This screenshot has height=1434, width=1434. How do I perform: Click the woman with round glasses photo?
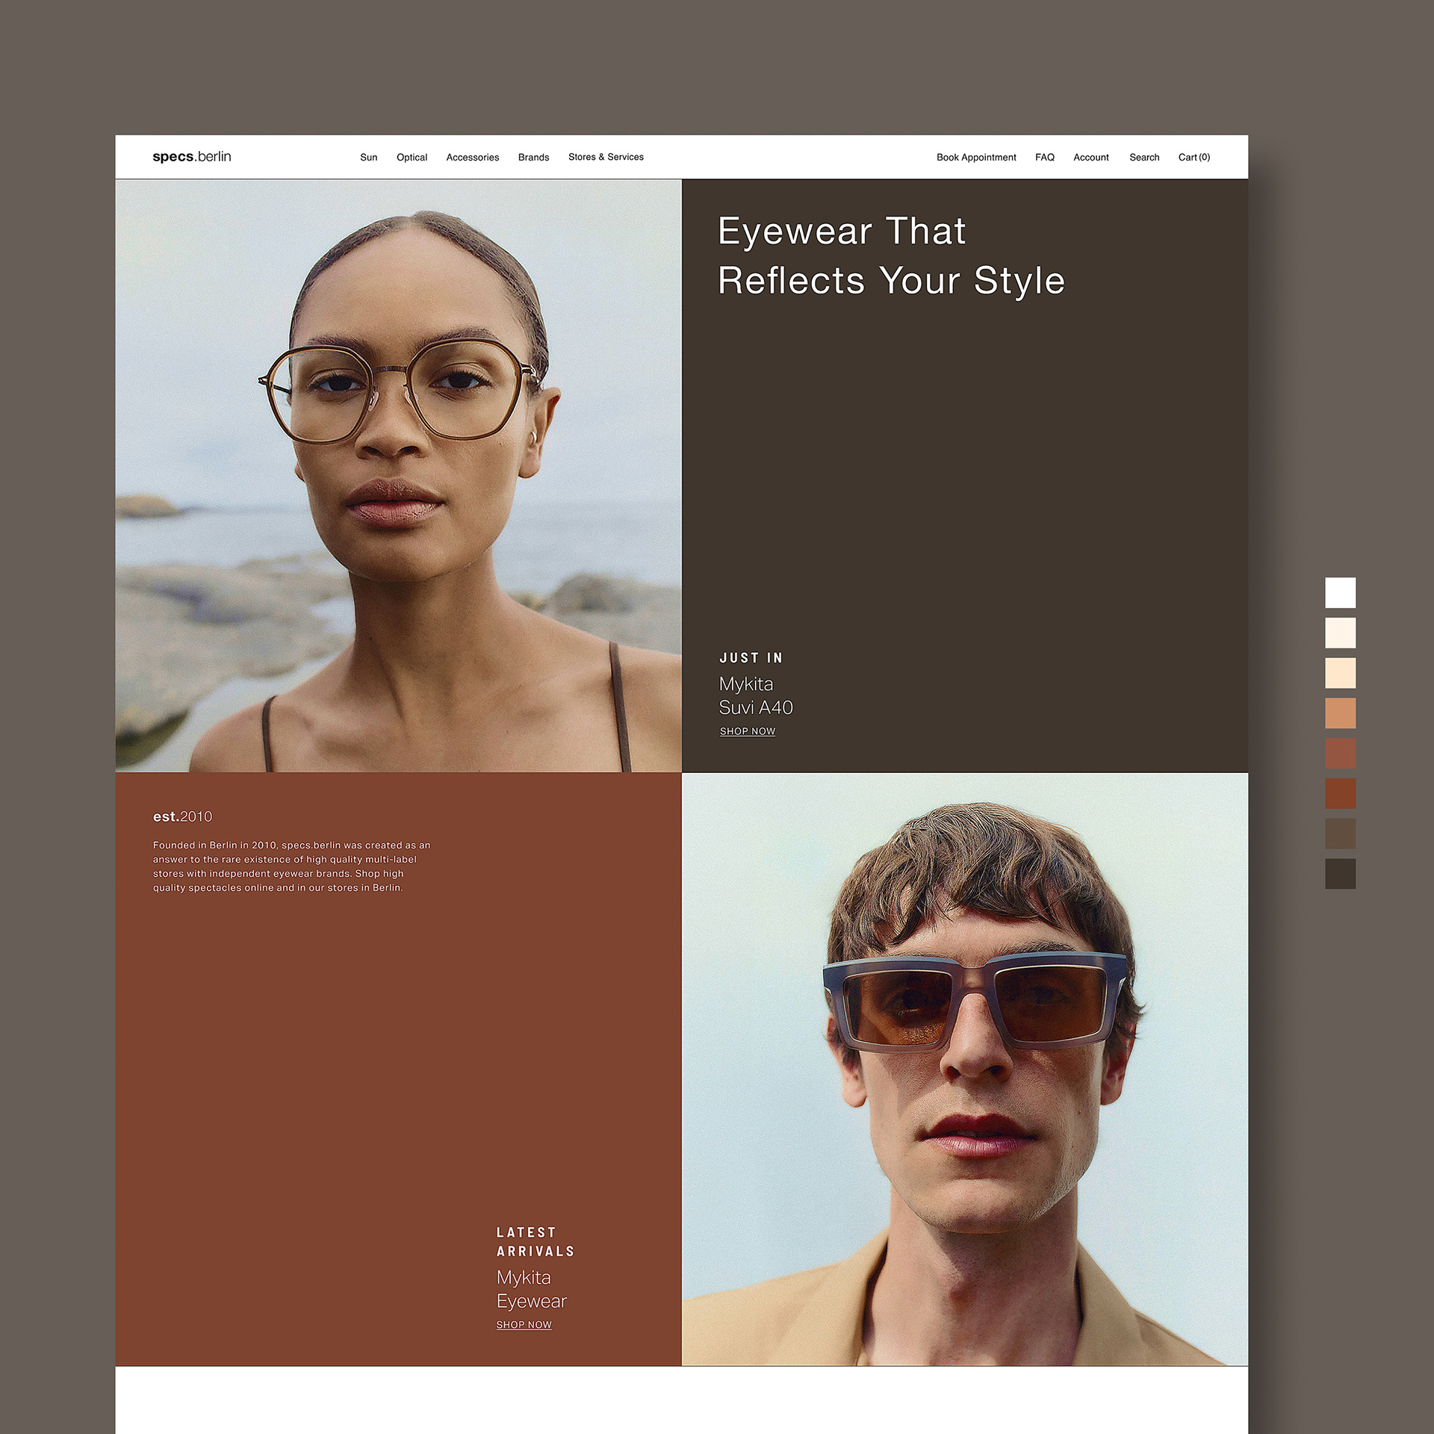(398, 476)
